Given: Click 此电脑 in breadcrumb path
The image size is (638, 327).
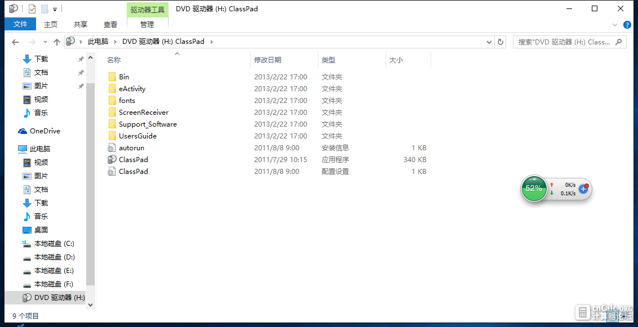Looking at the screenshot, I should (x=98, y=42).
